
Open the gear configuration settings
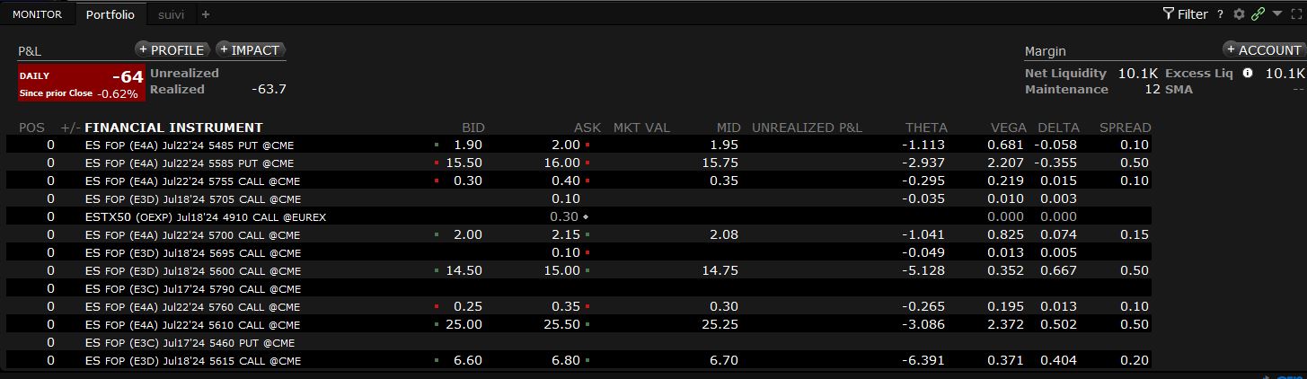click(1239, 14)
